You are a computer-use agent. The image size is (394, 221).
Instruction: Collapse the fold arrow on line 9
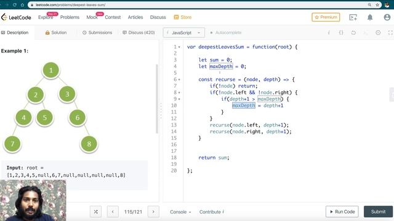[179, 99]
